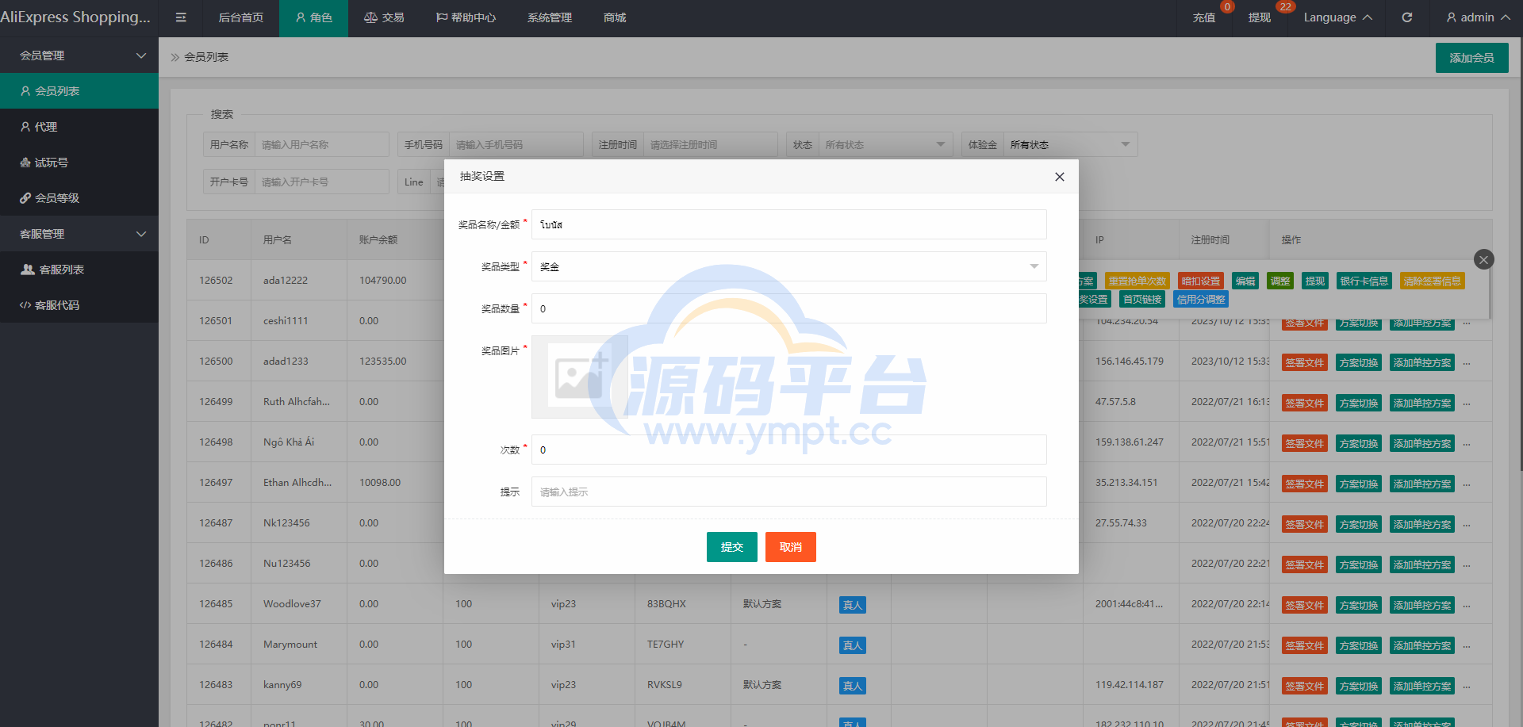Click 方案切换 in the Ruth Alhcfah row
The height and width of the screenshot is (727, 1523).
pos(1359,404)
